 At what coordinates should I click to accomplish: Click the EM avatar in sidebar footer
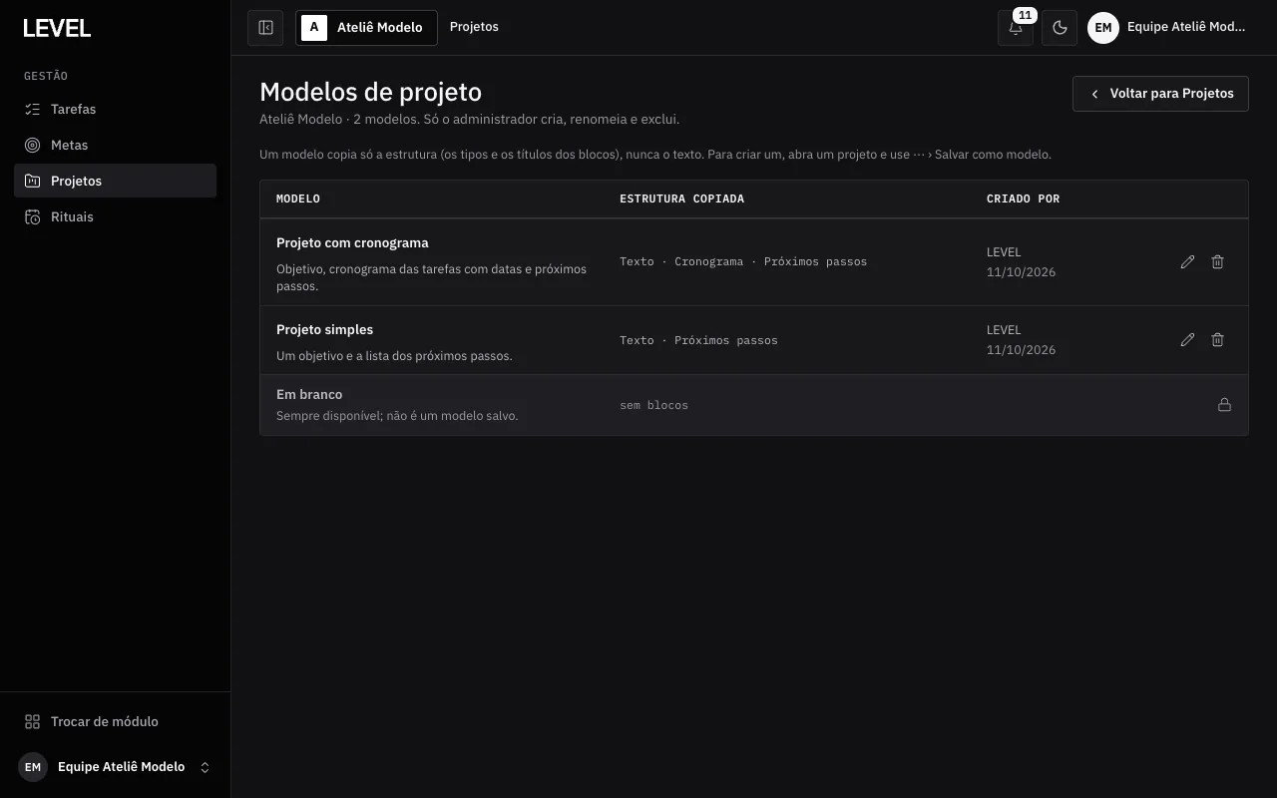[x=33, y=767]
